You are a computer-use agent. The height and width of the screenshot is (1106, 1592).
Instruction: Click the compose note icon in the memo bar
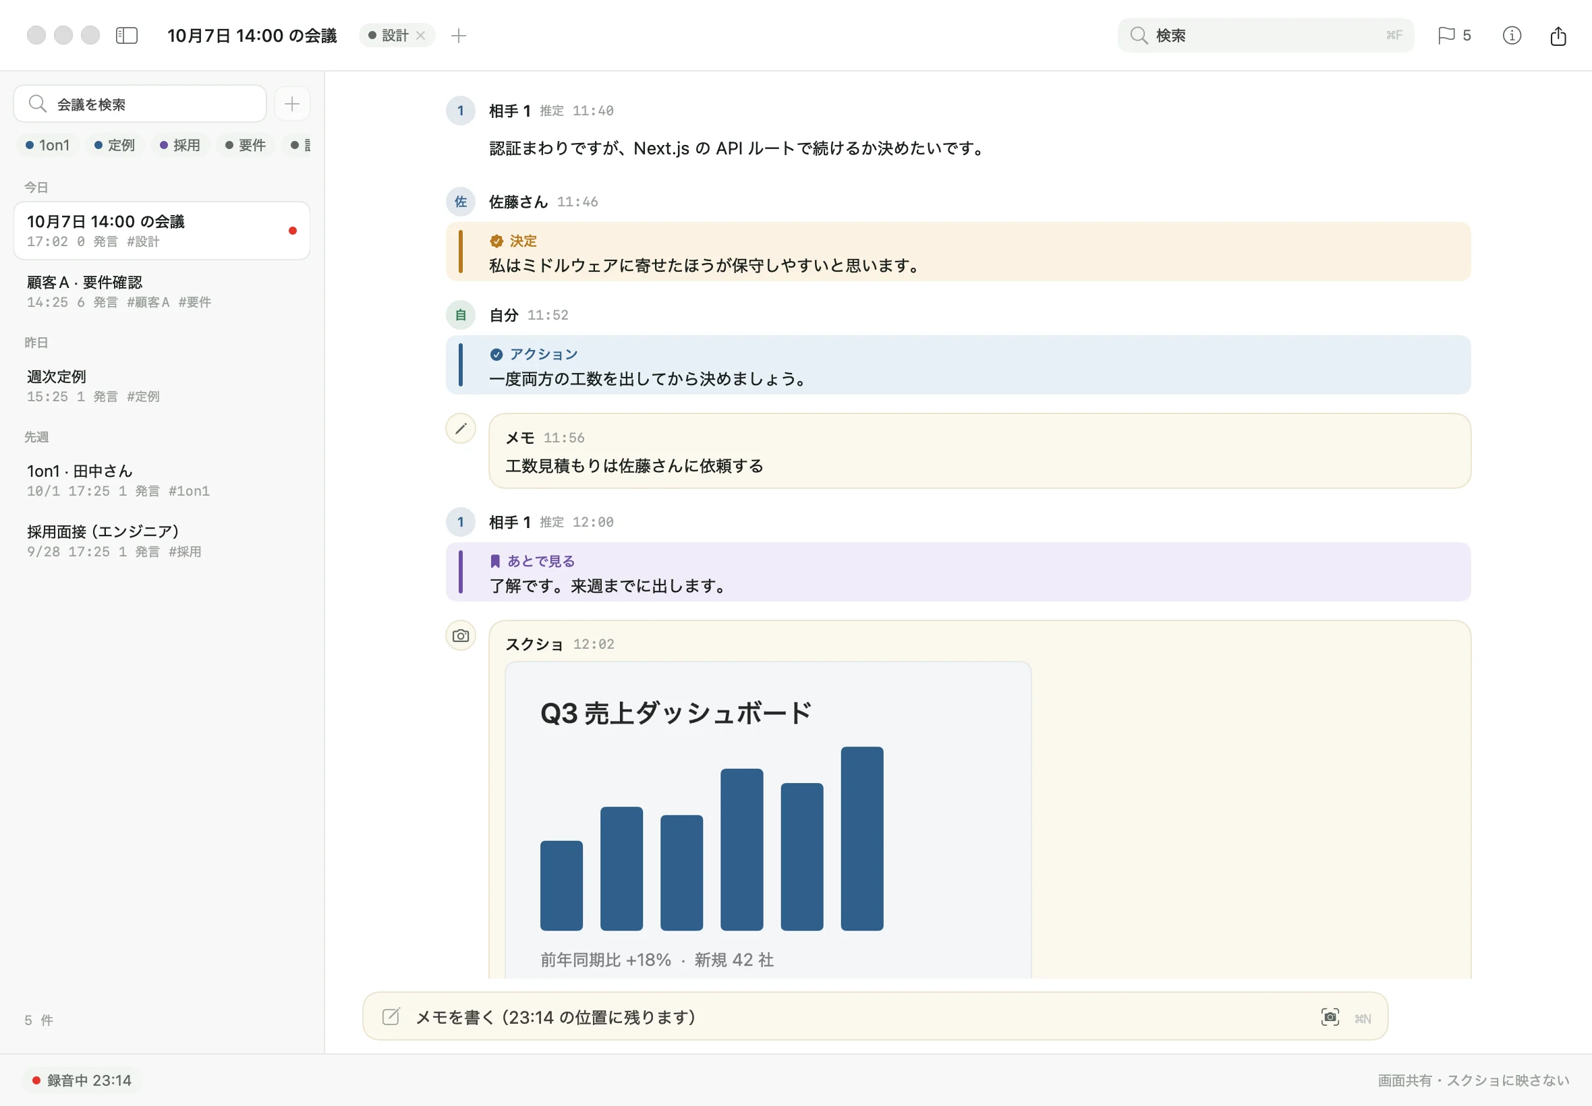[x=391, y=1016]
